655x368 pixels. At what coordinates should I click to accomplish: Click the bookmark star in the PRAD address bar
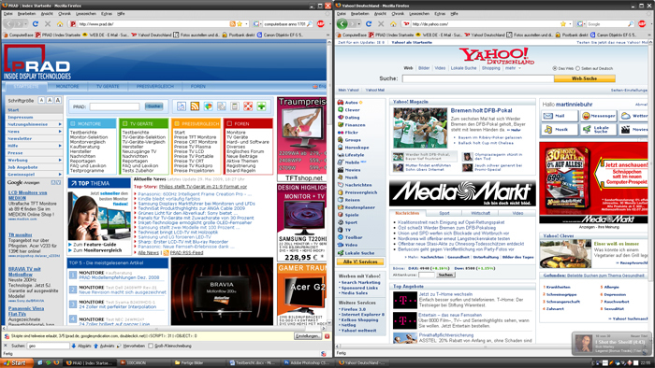240,24
